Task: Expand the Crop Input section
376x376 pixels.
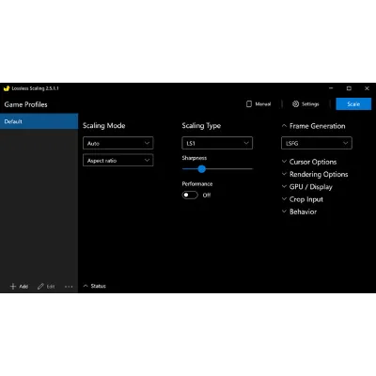Action: pos(302,199)
